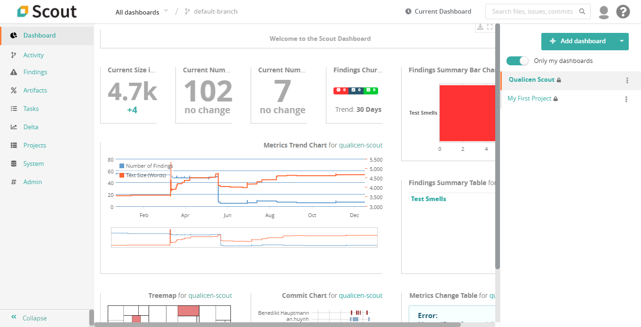Screen dimensions: 641x327
Task: Click the trend chart range slider
Action: pos(244,238)
